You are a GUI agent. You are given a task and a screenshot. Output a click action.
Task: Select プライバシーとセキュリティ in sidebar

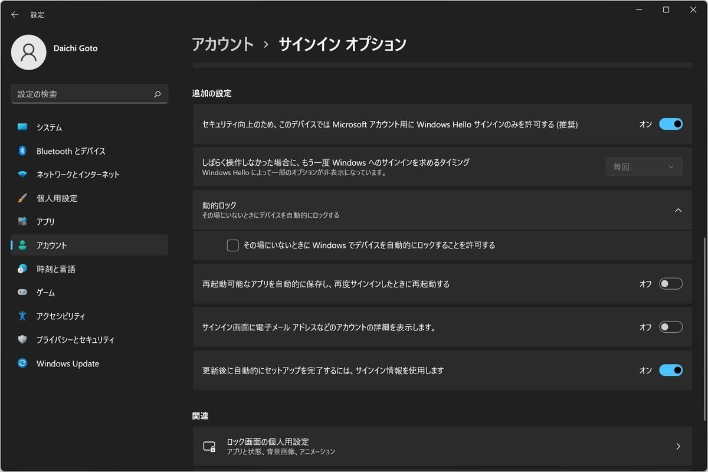coord(90,340)
